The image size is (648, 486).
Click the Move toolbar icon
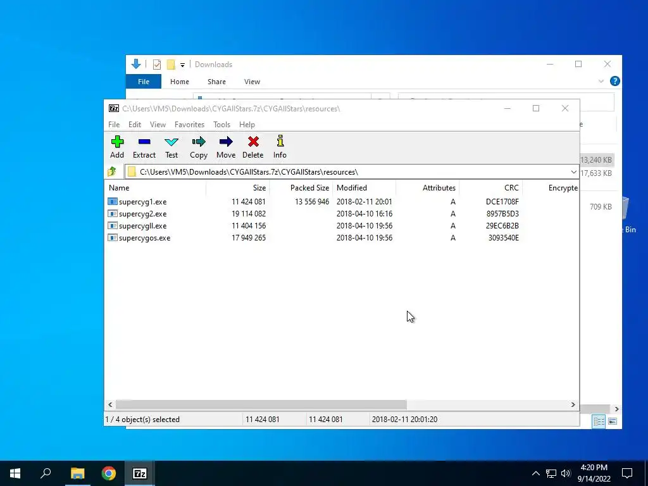(x=226, y=142)
